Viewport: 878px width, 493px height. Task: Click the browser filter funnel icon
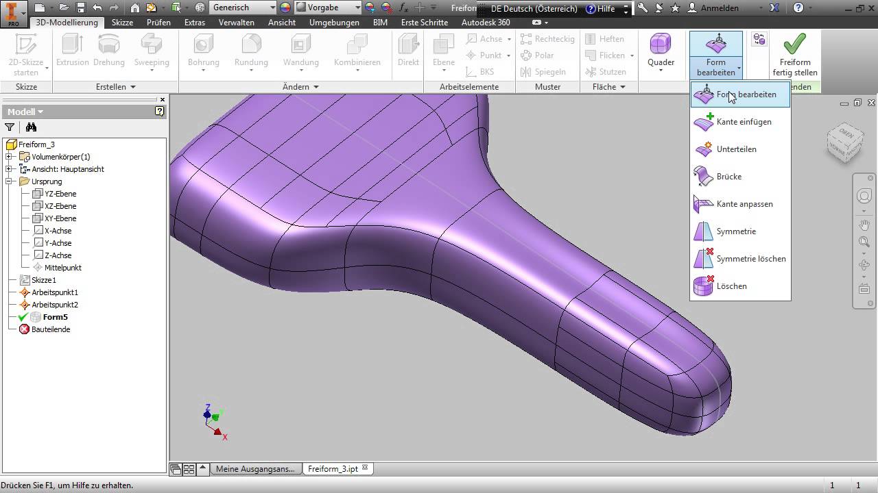[x=10, y=127]
